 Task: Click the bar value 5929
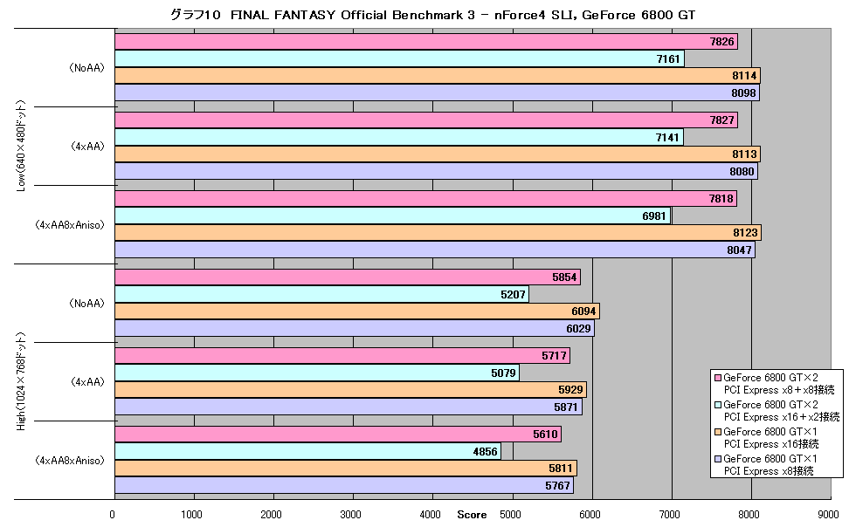(570, 389)
